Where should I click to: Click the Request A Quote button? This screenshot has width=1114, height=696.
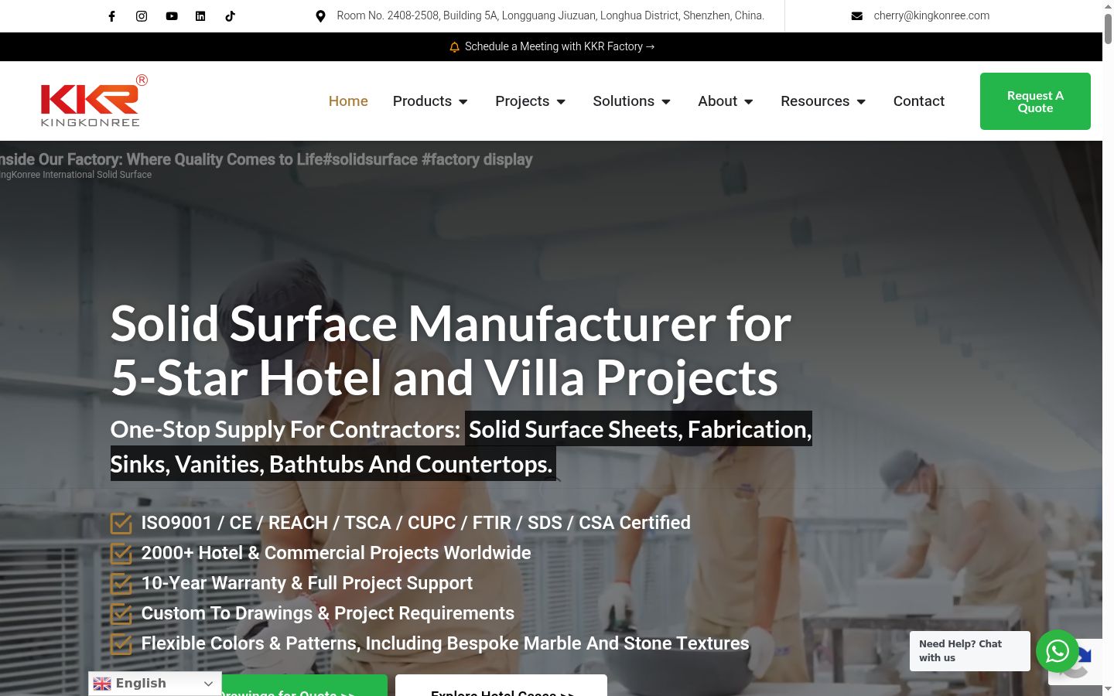point(1035,101)
